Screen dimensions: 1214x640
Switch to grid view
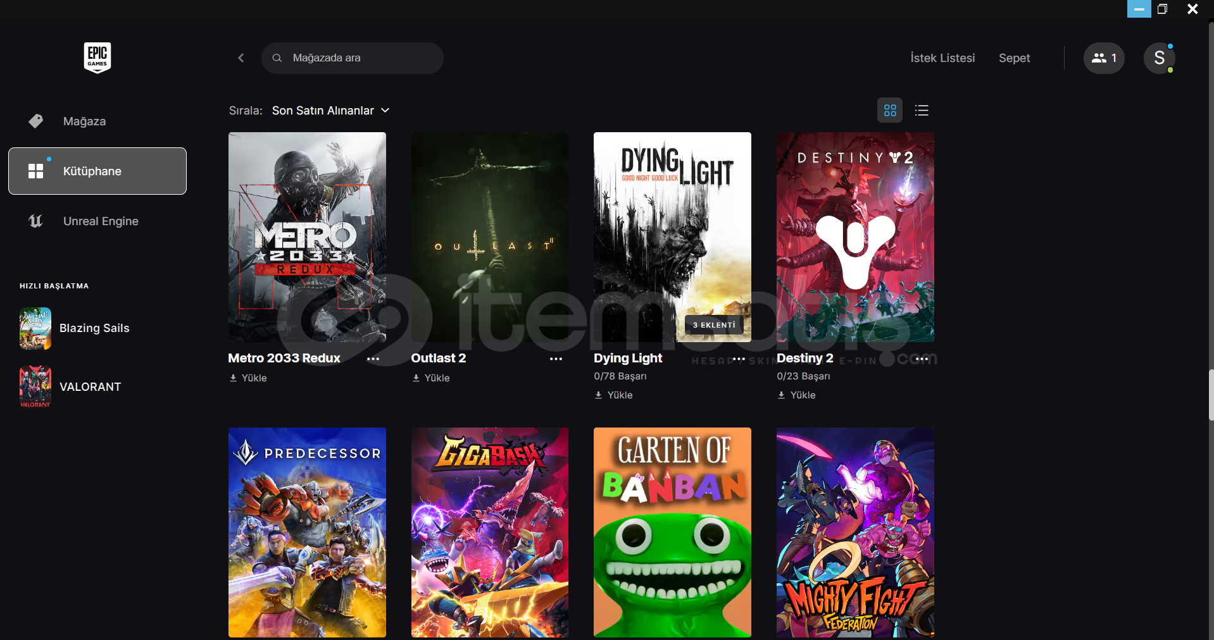pyautogui.click(x=890, y=111)
